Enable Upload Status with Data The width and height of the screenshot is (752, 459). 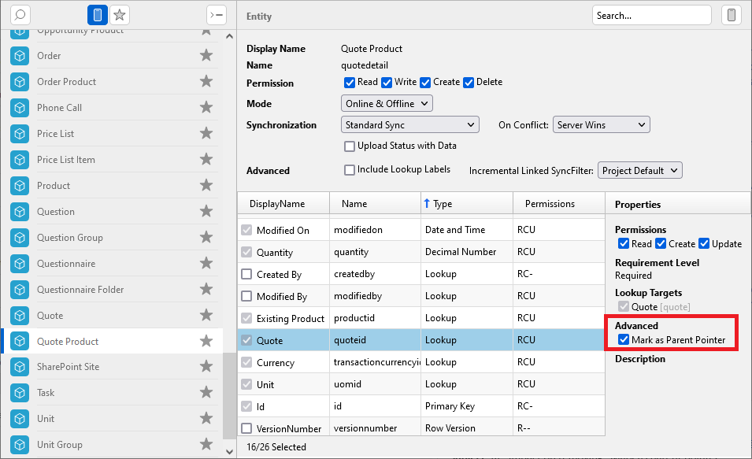click(x=350, y=146)
